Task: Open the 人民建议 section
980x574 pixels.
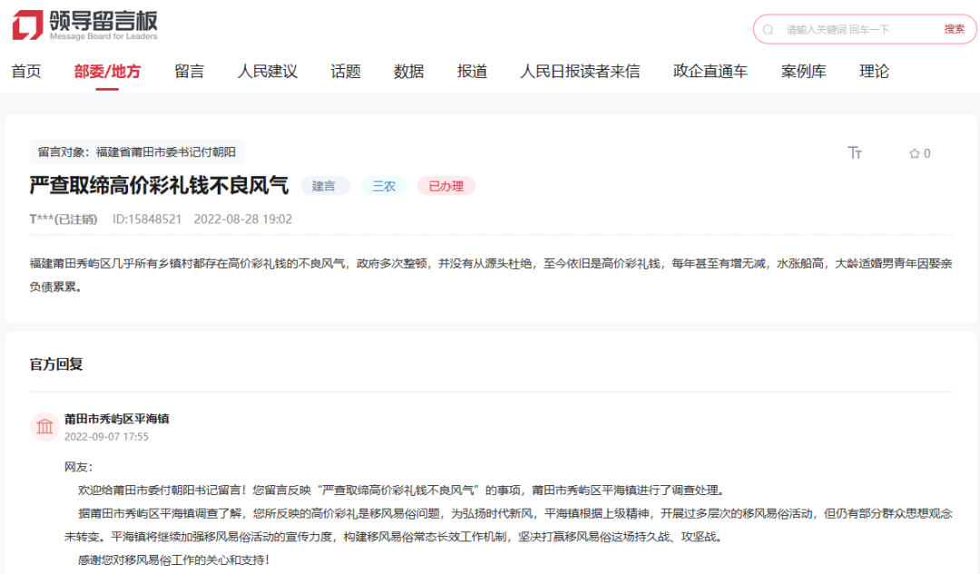Action: 267,71
